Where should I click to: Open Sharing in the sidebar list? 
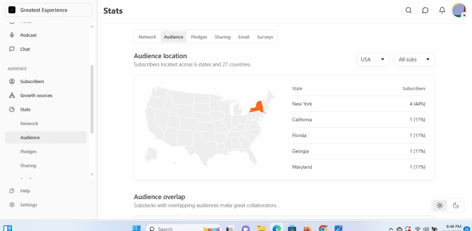pos(28,166)
